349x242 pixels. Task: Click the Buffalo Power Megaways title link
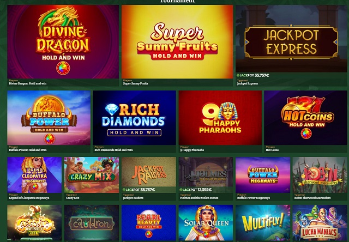(x=254, y=198)
